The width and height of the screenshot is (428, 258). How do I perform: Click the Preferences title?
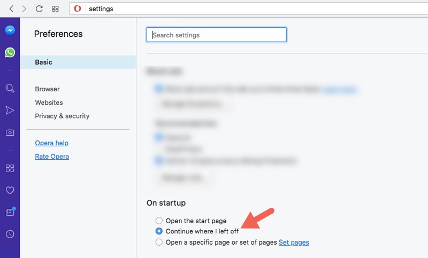click(x=58, y=34)
